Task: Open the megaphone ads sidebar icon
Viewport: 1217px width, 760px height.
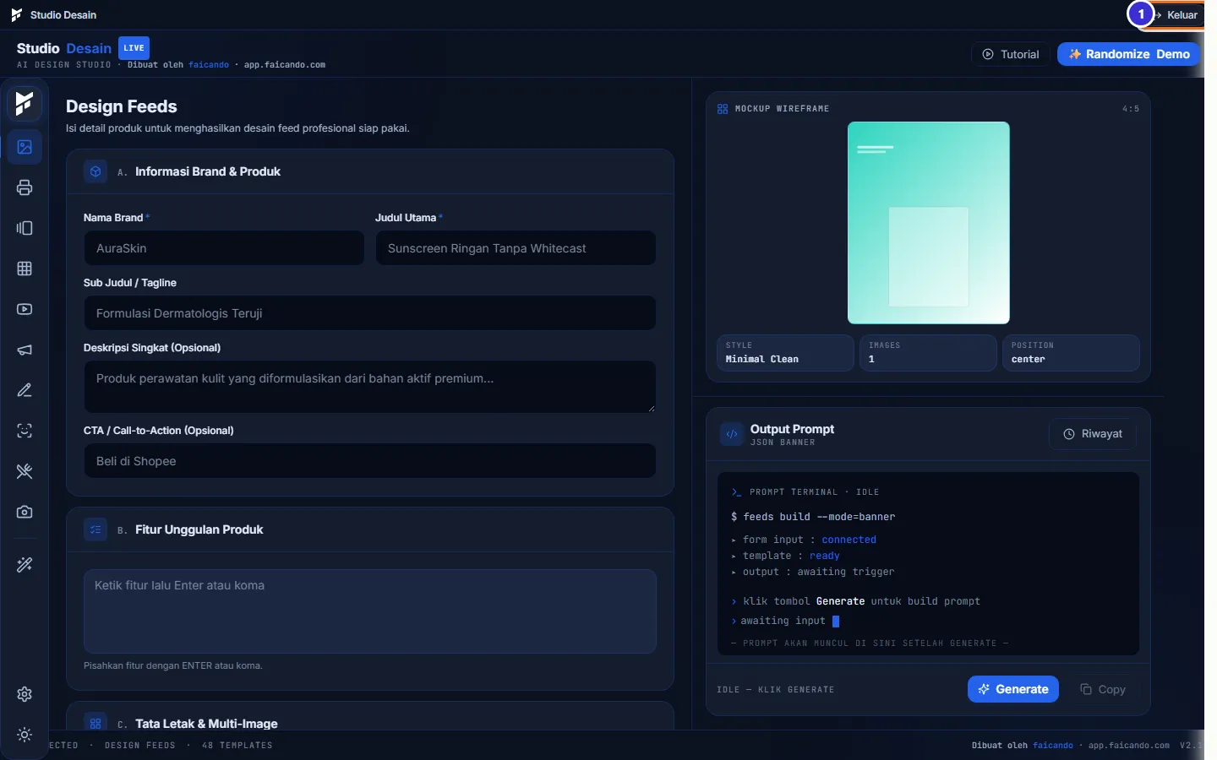Action: (25, 350)
